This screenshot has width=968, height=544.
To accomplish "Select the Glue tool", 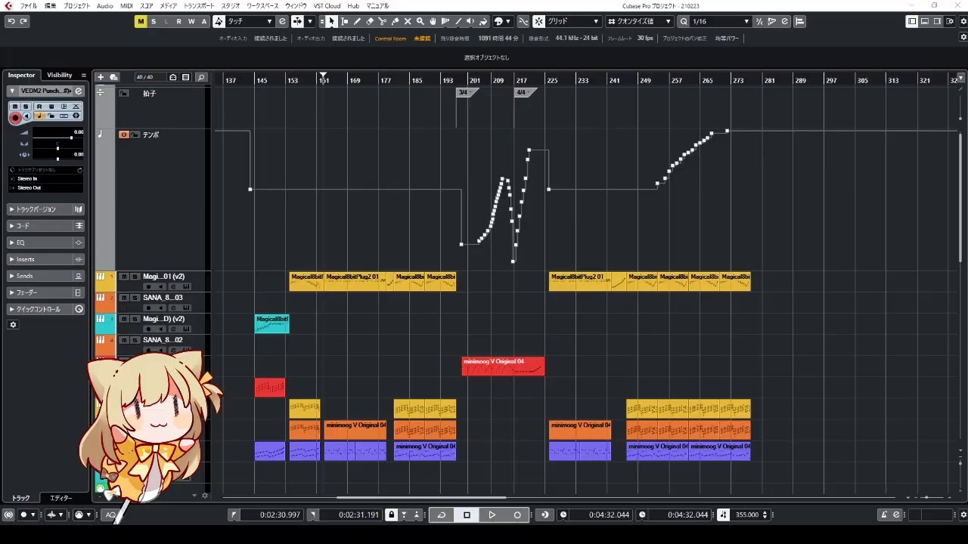I will 395,21.
